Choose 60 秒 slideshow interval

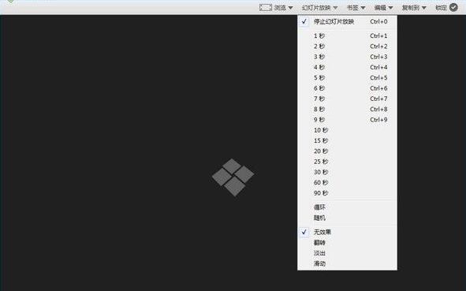coord(347,182)
